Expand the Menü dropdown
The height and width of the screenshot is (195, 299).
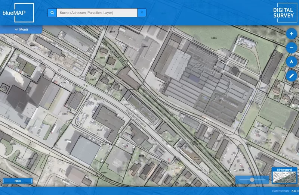coord(21,29)
